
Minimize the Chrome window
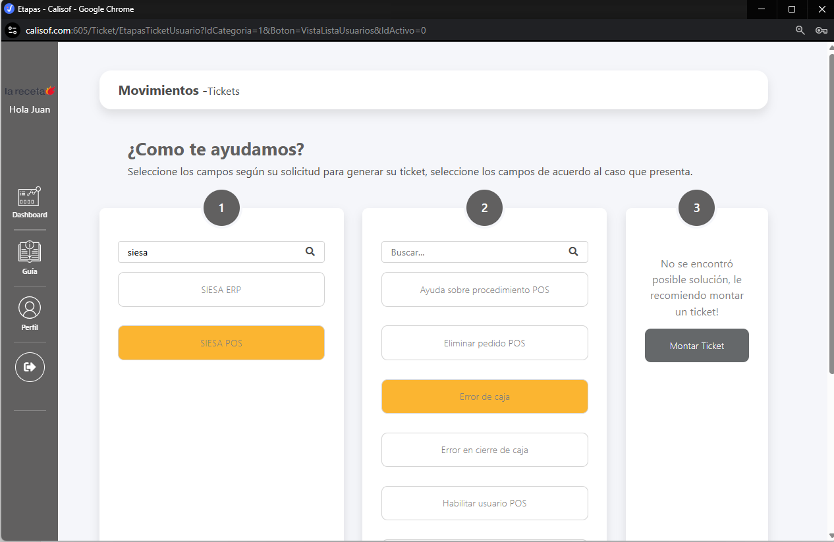point(762,9)
